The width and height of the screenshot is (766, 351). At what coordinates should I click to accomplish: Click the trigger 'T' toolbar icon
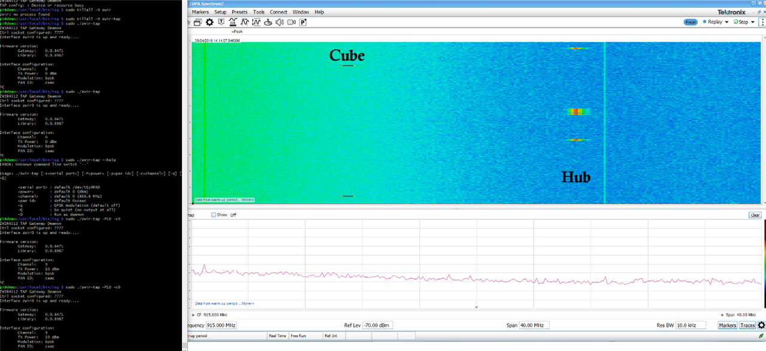point(221,22)
